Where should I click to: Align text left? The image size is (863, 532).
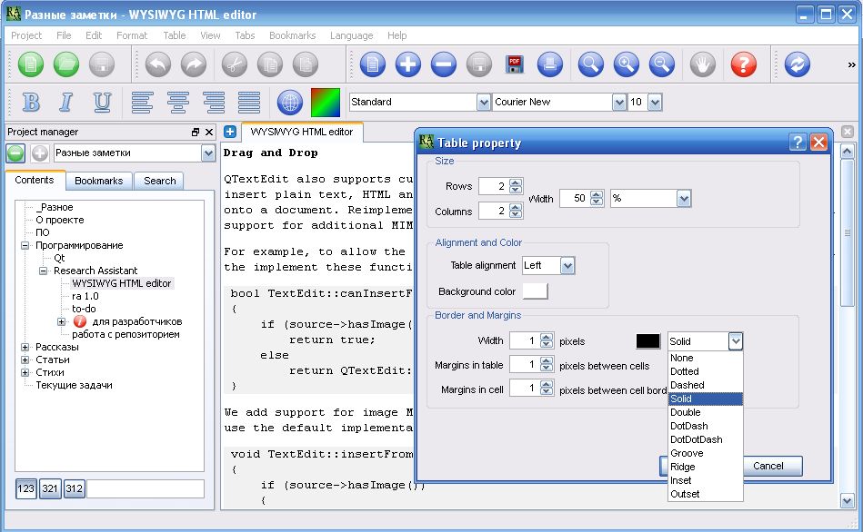142,103
